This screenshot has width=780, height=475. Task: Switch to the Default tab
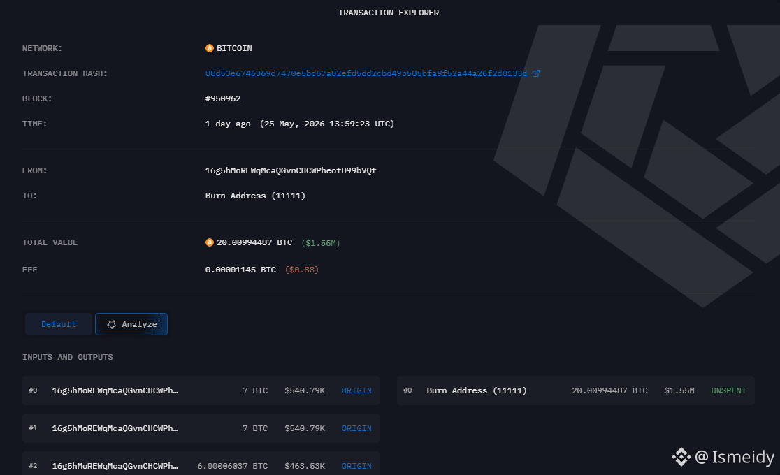[59, 324]
